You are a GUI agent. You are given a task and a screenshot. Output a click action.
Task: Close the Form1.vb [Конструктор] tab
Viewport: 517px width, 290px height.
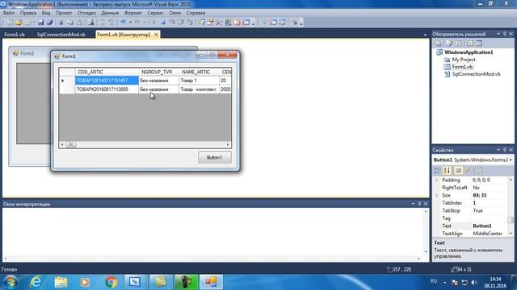point(156,35)
